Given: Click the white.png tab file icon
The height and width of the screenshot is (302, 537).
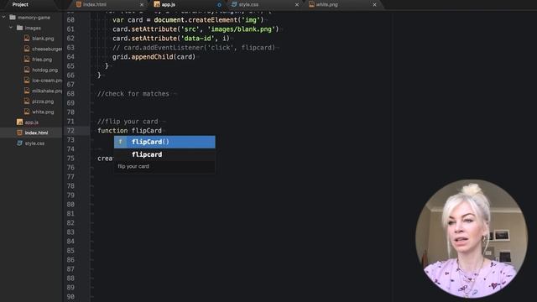Looking at the screenshot, I should (x=311, y=4).
